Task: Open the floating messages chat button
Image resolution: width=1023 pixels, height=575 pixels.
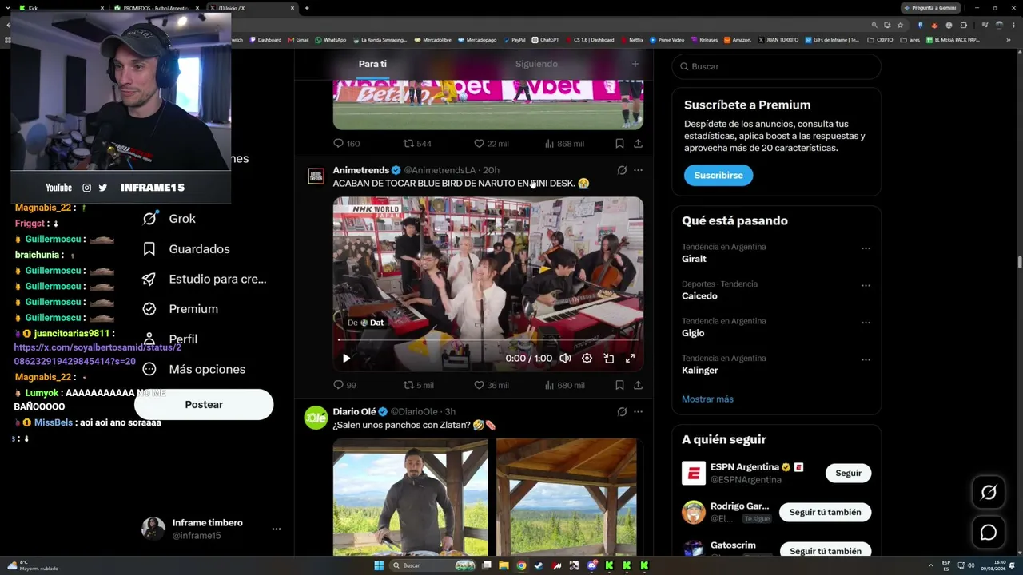Action: click(x=989, y=533)
